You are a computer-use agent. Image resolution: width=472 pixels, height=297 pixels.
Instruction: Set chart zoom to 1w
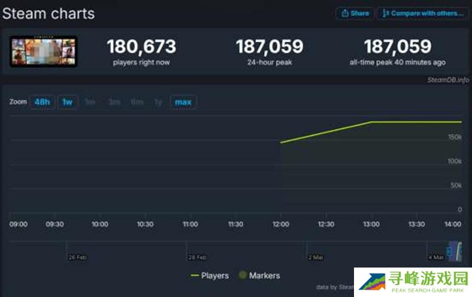(68, 102)
